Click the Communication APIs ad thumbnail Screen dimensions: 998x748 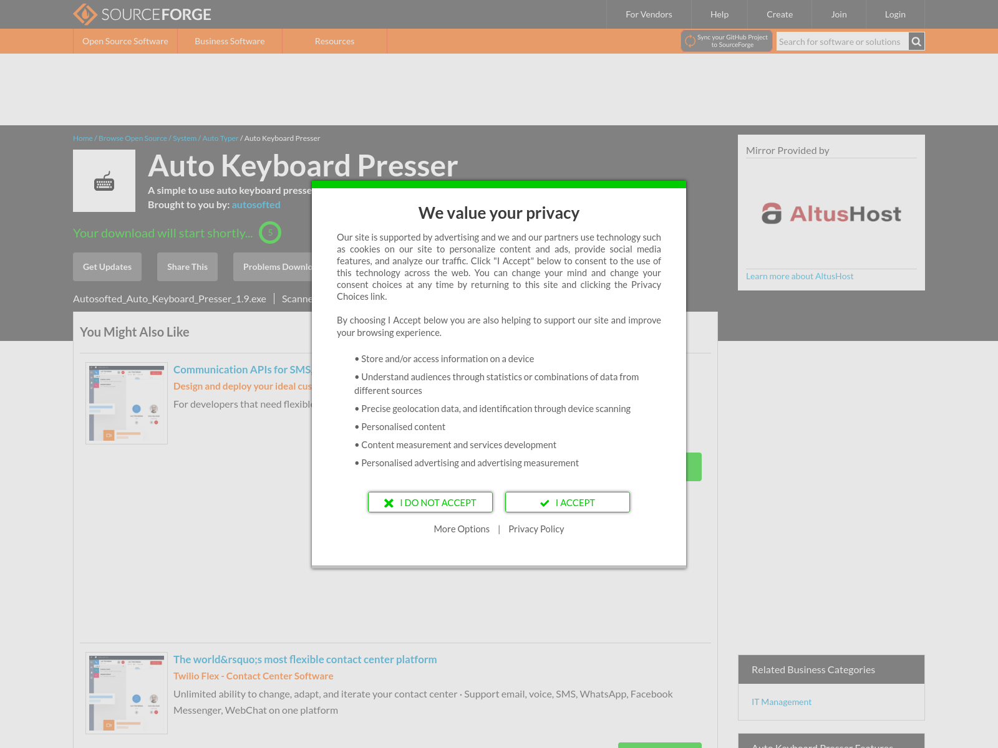[x=127, y=403]
